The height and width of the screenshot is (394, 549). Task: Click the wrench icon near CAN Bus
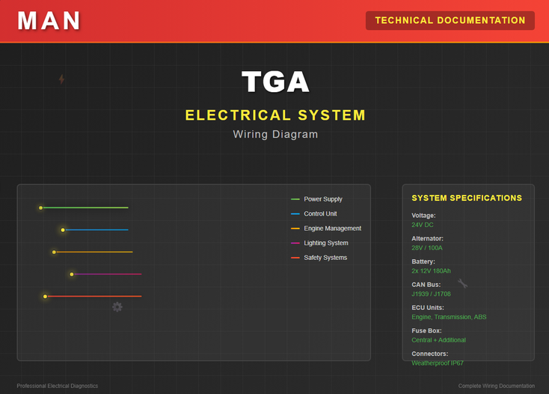[462, 283]
